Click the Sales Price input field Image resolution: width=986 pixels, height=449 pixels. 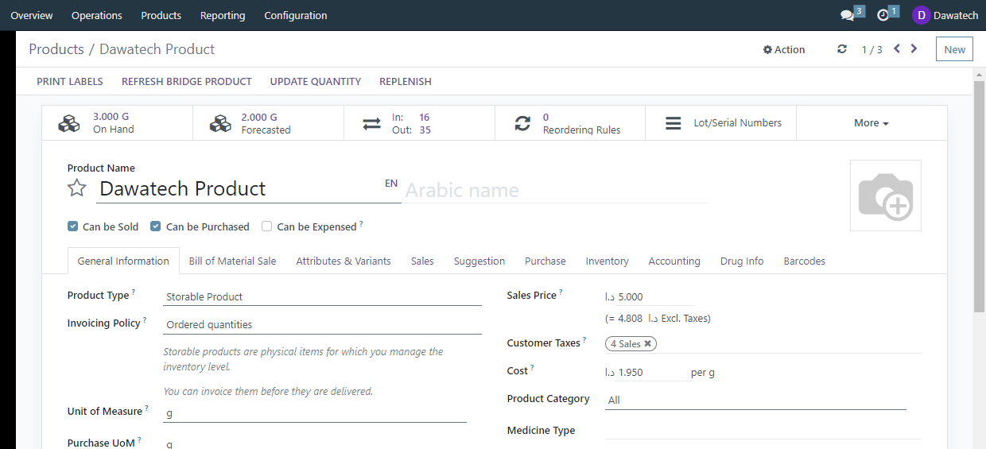click(x=655, y=296)
